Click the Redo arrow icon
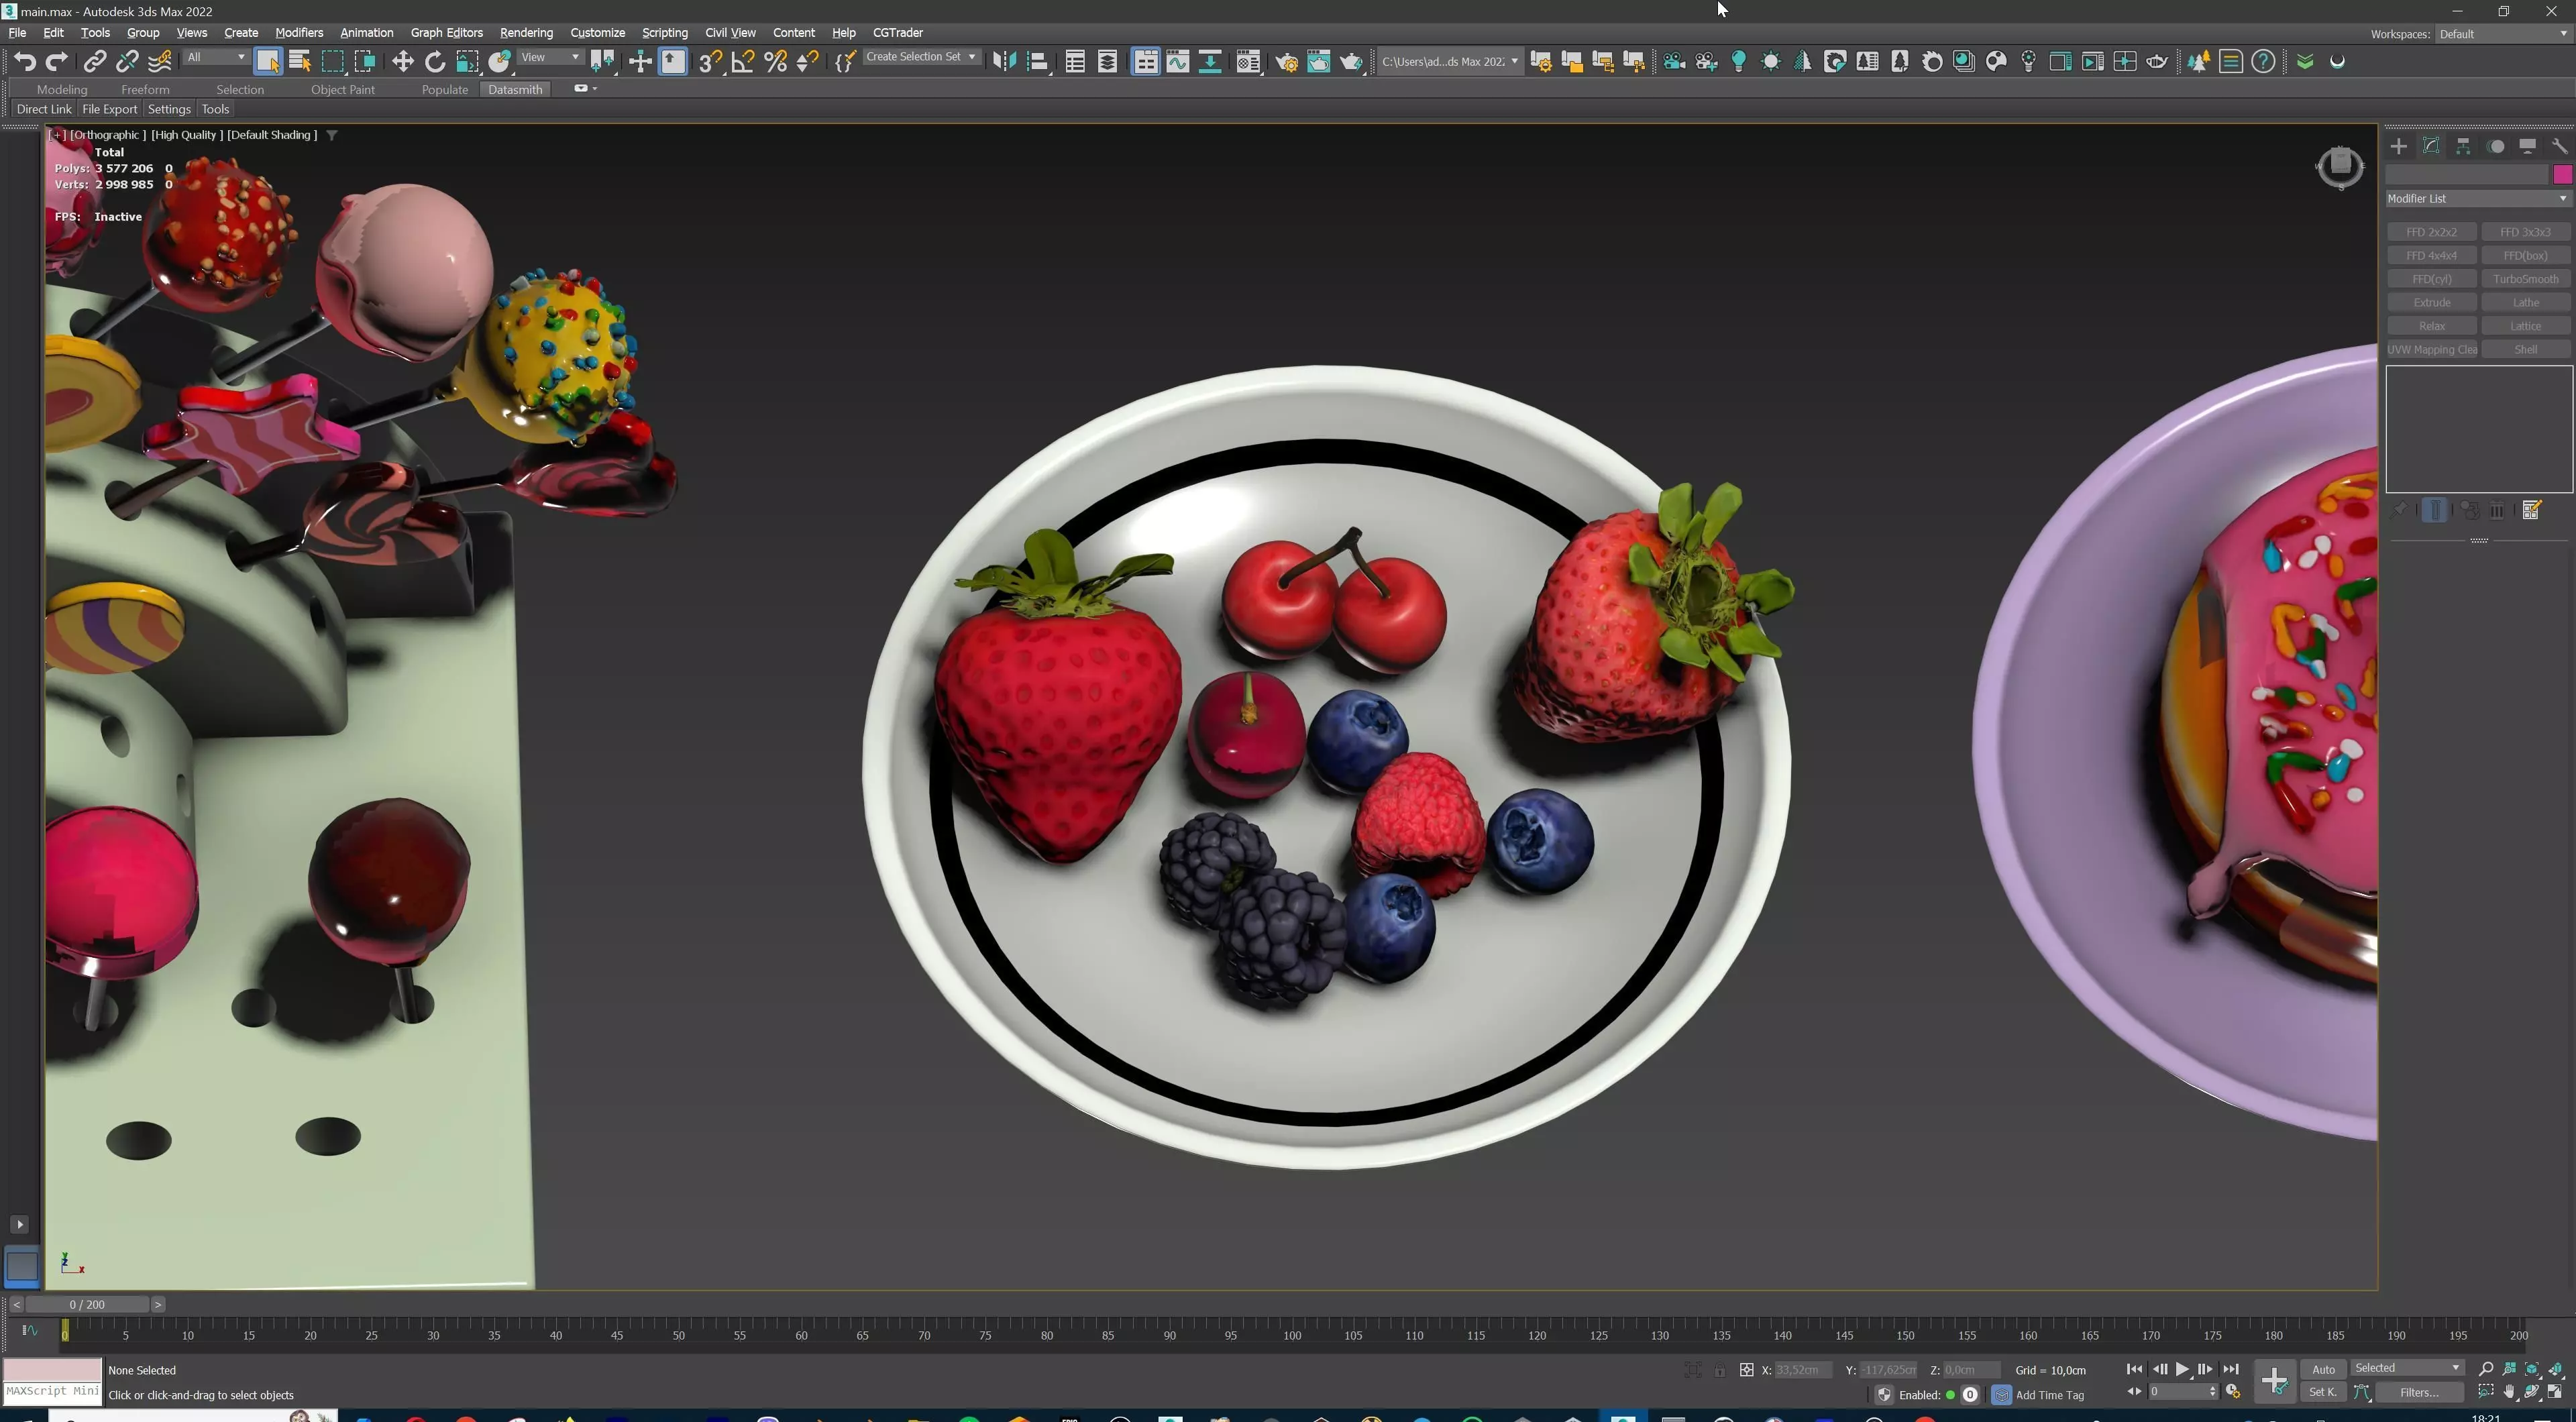 [x=57, y=62]
